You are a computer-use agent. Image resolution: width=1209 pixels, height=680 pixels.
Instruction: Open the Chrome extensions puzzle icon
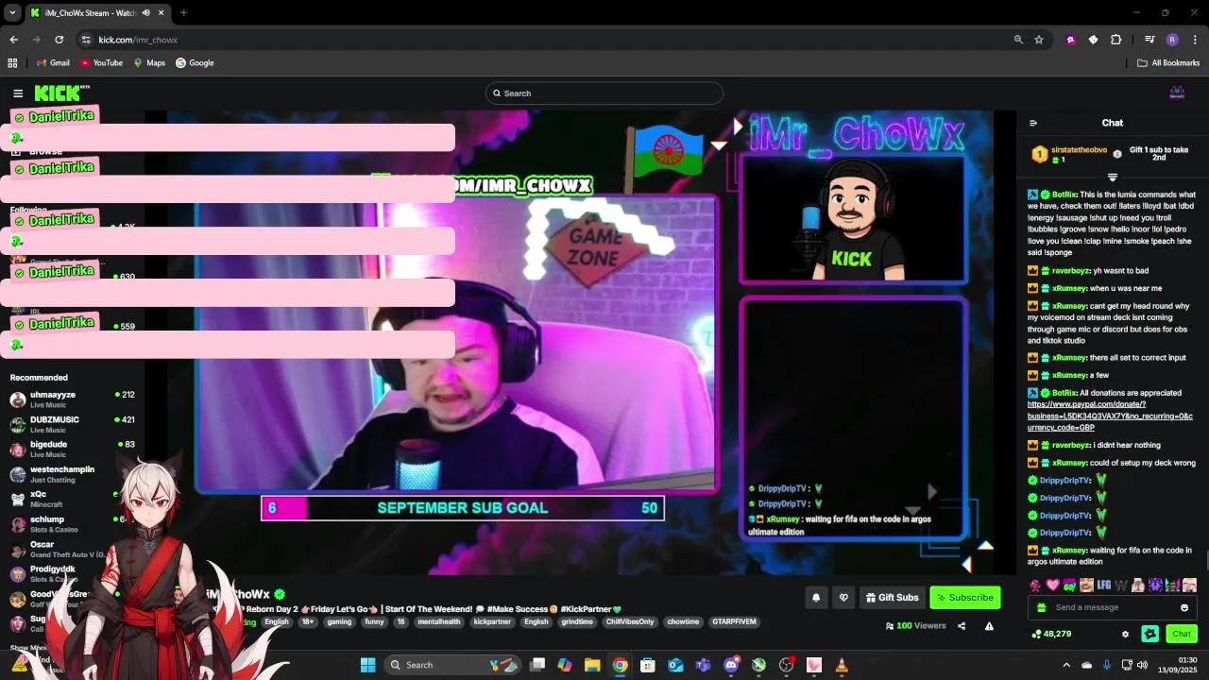point(1115,40)
